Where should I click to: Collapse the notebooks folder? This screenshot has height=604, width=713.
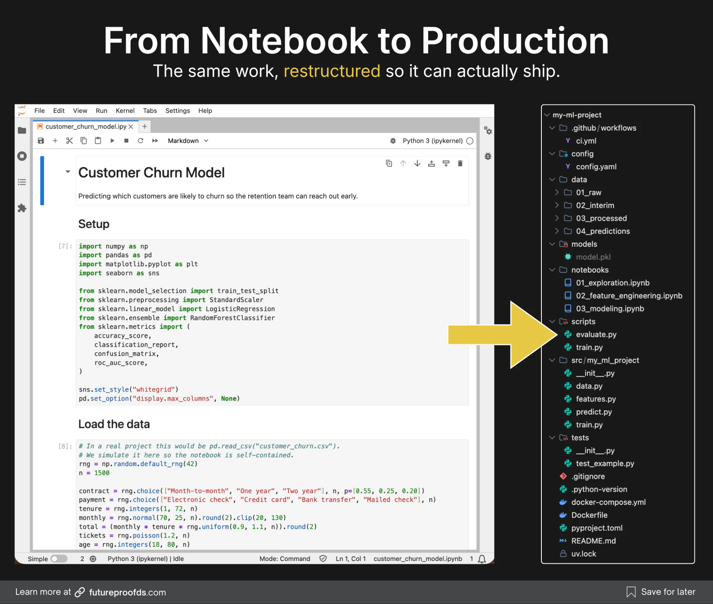click(x=552, y=270)
